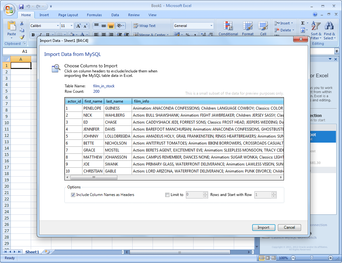Click the Office Button orb

tap(9, 10)
